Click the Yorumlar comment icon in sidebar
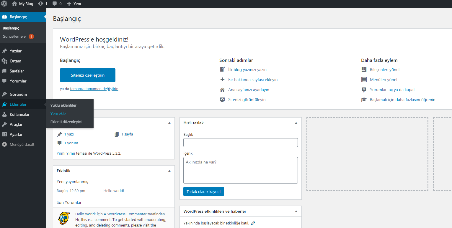452x228 pixels. coord(4,81)
